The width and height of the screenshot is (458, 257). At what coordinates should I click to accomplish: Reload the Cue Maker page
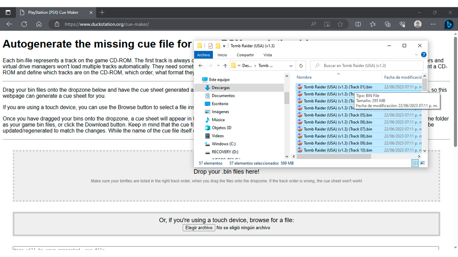point(24,24)
